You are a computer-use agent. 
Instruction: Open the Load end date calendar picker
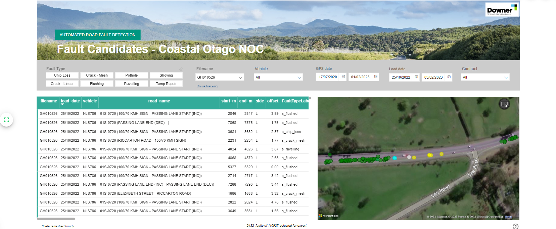click(x=449, y=77)
